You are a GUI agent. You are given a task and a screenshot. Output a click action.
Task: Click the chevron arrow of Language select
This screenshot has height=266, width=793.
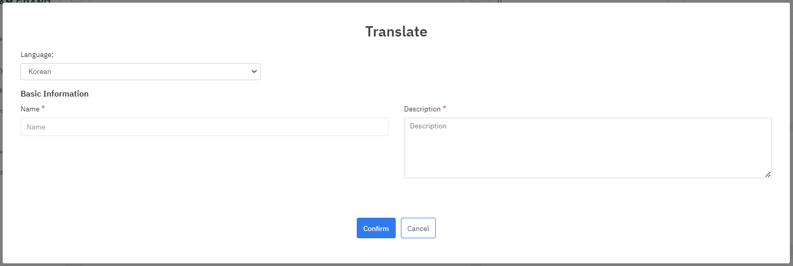click(254, 72)
